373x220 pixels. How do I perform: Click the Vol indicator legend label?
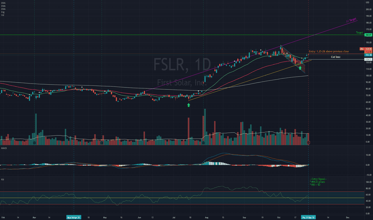(3, 15)
